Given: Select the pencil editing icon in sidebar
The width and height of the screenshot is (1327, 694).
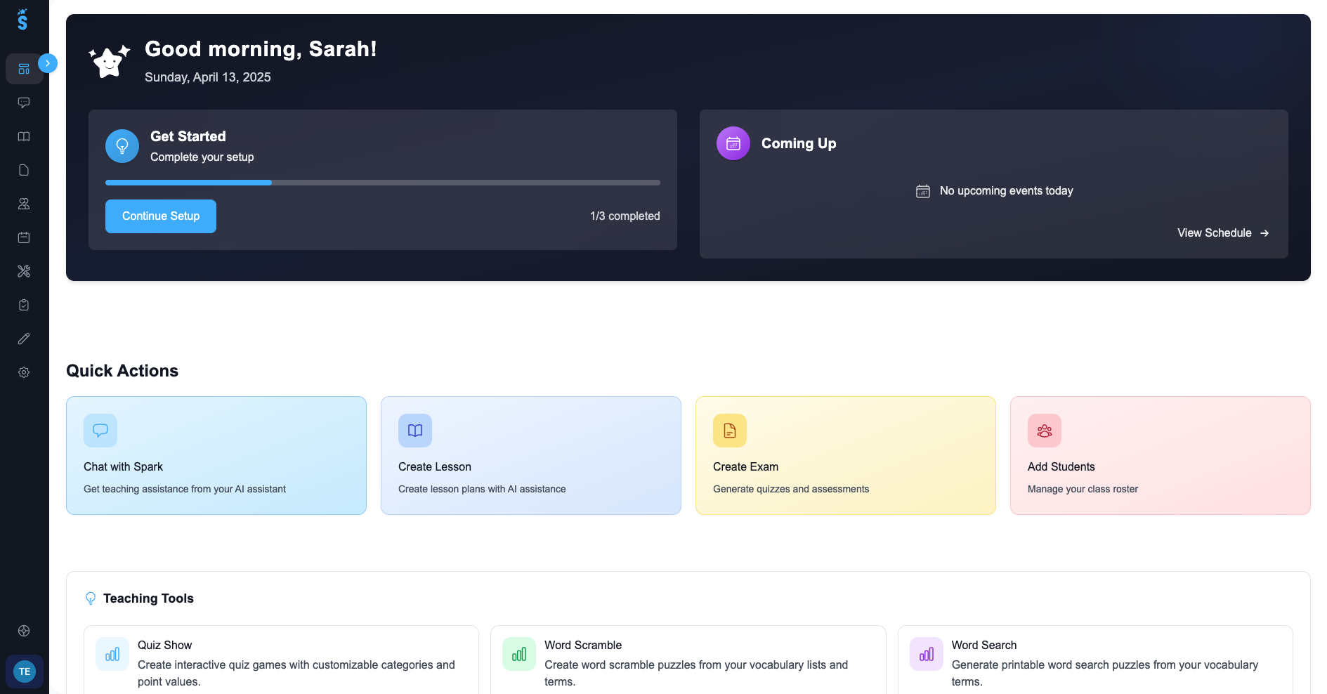Looking at the screenshot, I should (24, 338).
